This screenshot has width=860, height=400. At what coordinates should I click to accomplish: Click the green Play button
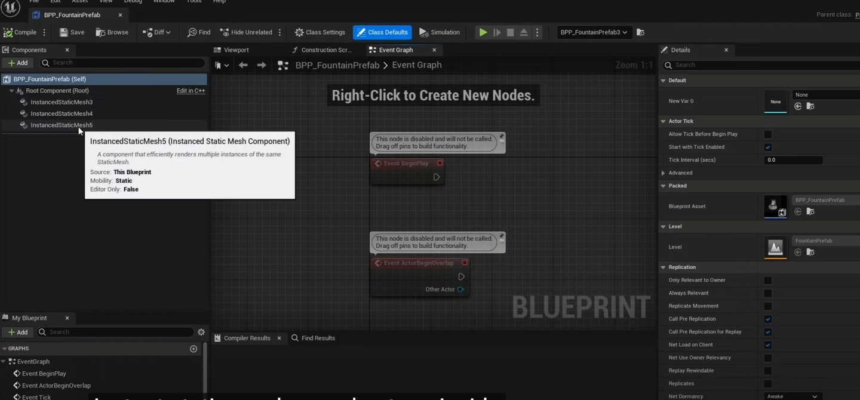click(483, 32)
